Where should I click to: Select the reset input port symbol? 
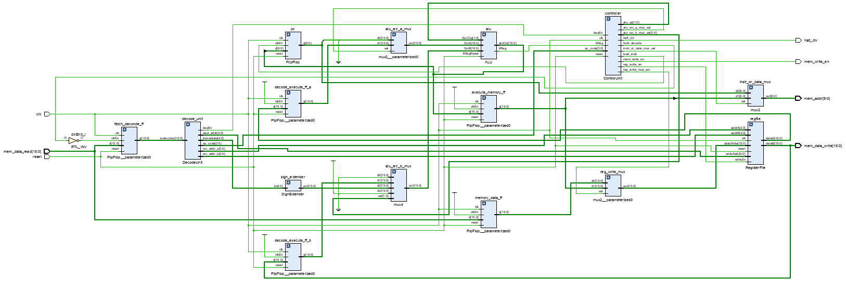47,156
